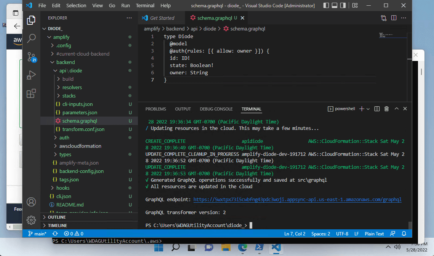This screenshot has height=256, width=434.
Task: Click the open changes icon in editor toolbar
Action: 384,18
